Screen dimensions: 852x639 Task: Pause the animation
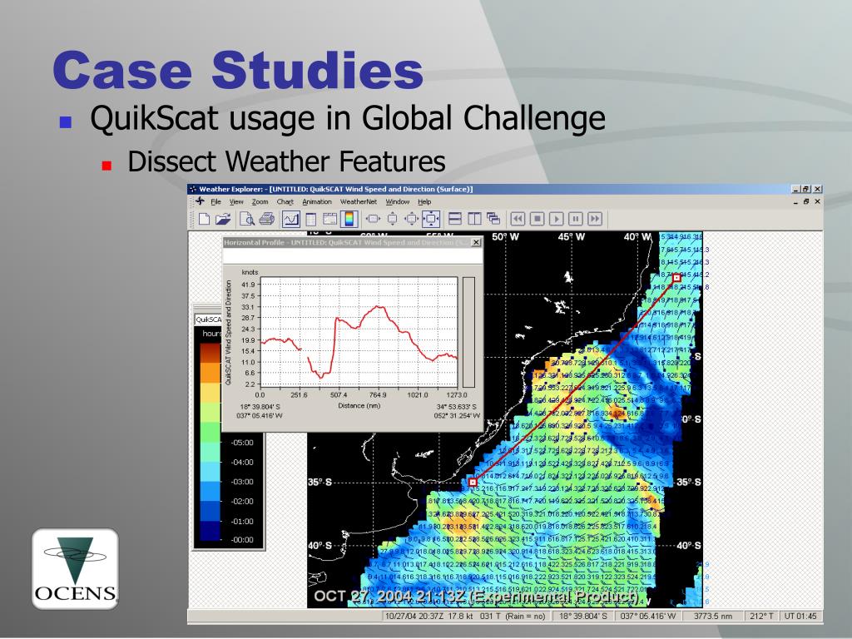click(576, 219)
